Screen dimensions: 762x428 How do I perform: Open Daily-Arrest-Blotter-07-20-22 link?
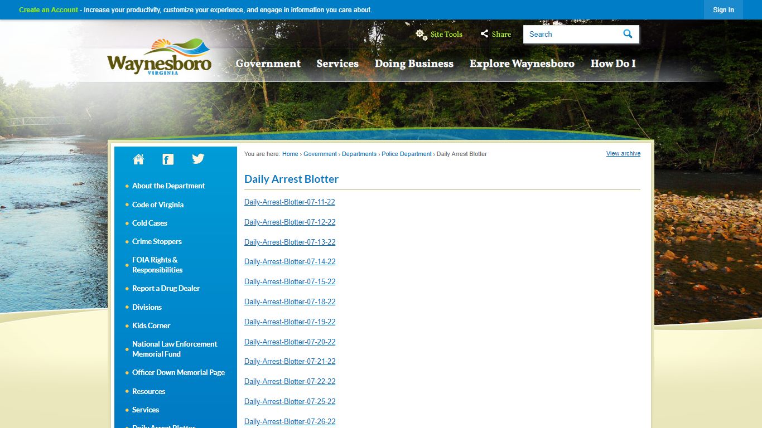(290, 342)
